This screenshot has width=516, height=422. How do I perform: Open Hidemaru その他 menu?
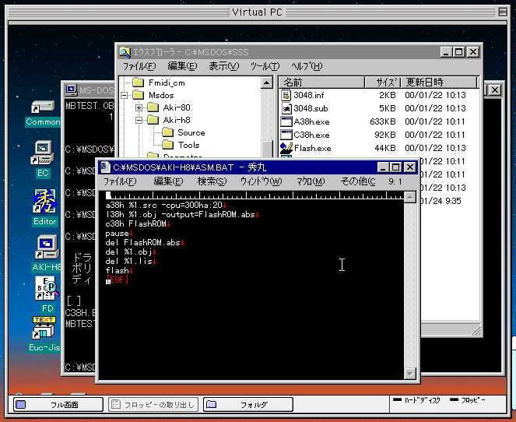(x=358, y=181)
